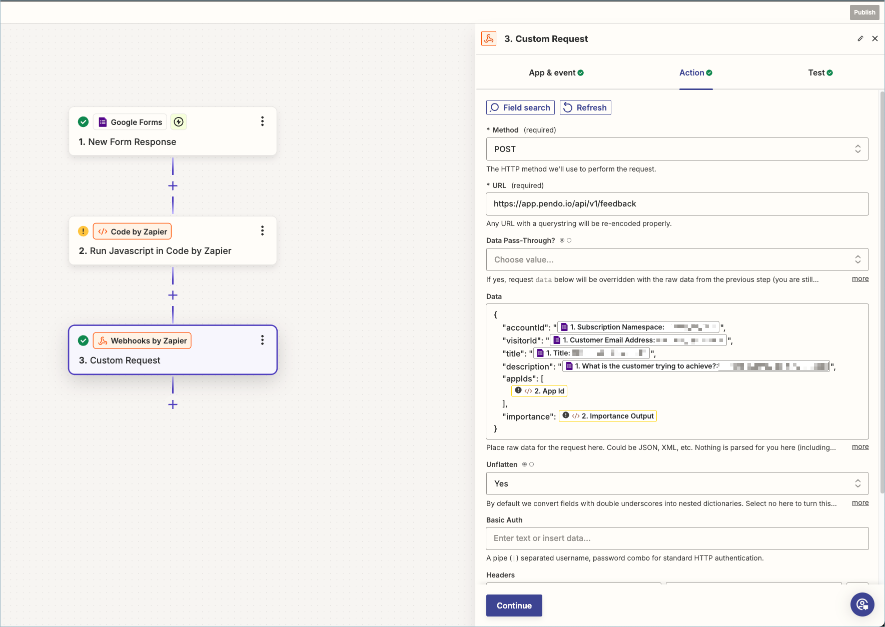Open menu for New Form Response step

(262, 121)
